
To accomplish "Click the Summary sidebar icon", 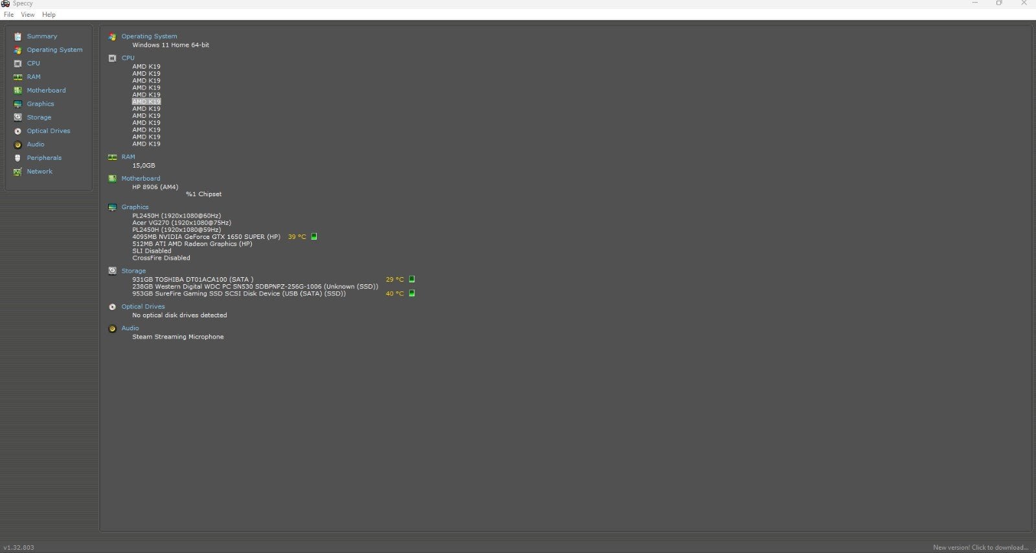I will tap(17, 36).
